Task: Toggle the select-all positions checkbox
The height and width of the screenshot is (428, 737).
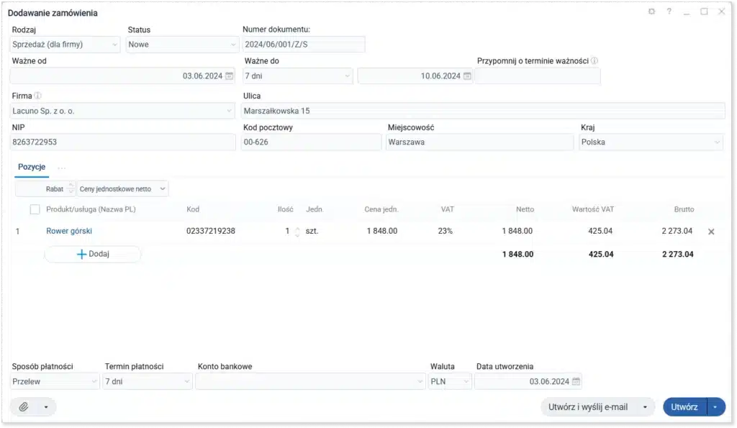Action: [x=35, y=209]
